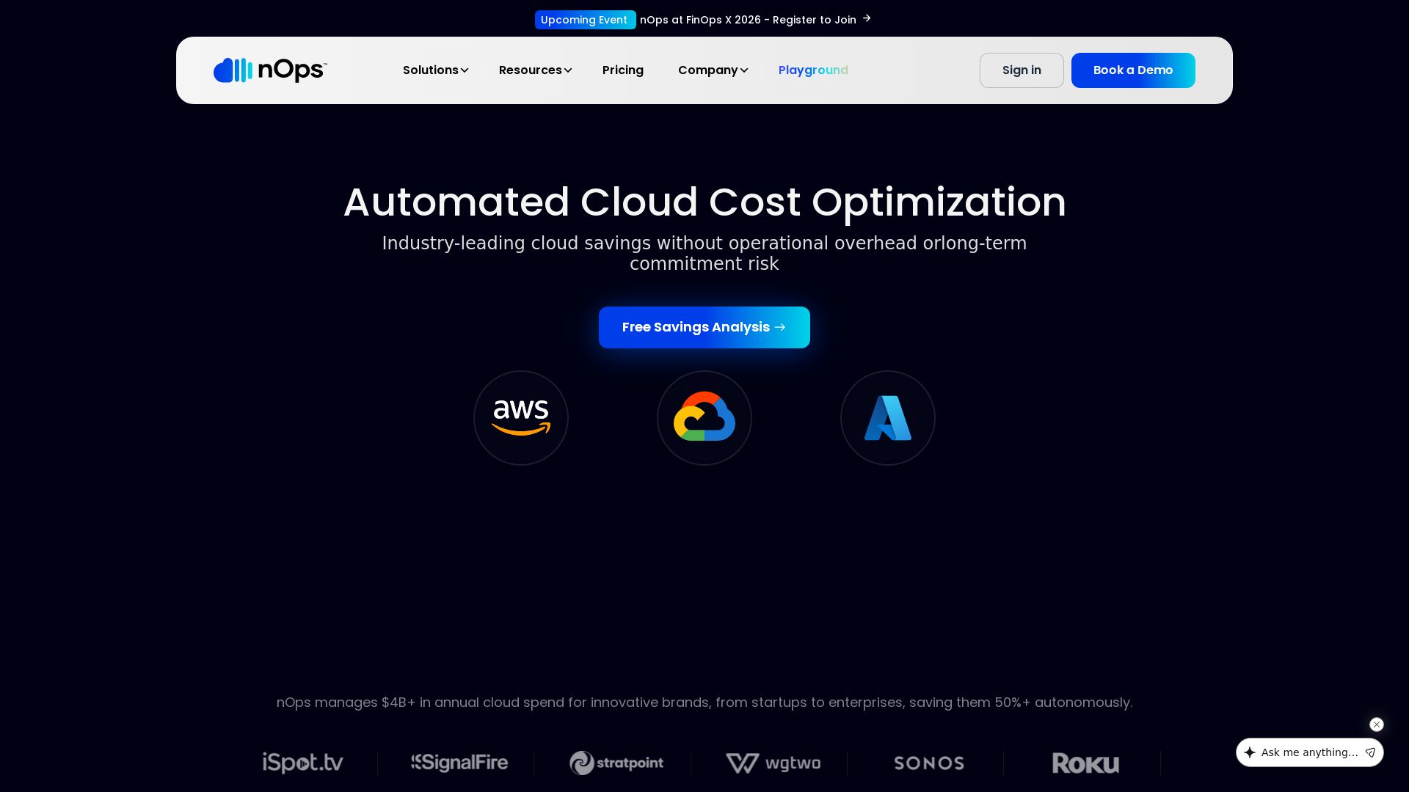
Task: Select the AWS cloud icon
Action: point(521,418)
